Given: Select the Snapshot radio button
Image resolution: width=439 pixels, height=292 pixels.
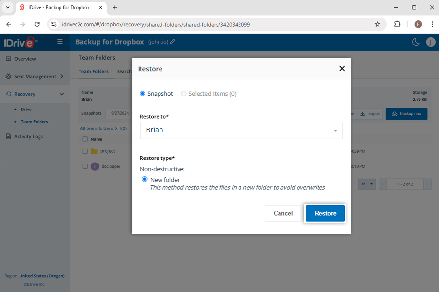Looking at the screenshot, I should (x=143, y=93).
